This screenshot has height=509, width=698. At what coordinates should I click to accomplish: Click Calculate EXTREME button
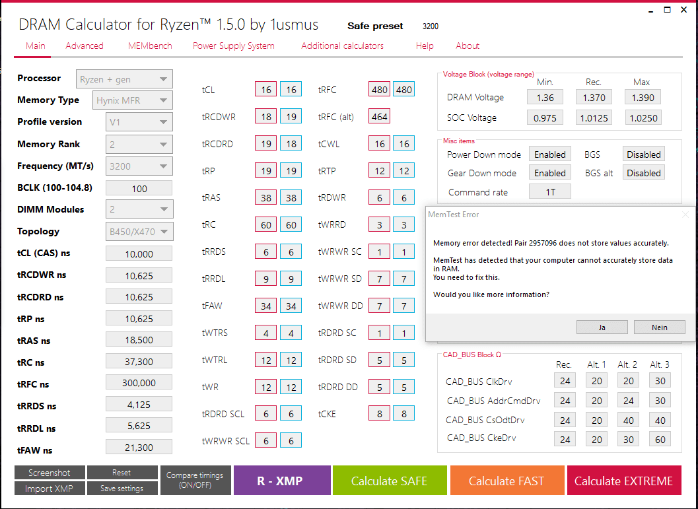624,481
